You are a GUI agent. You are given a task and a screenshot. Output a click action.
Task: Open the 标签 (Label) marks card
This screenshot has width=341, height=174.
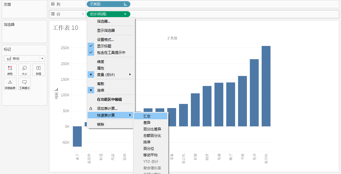39,70
